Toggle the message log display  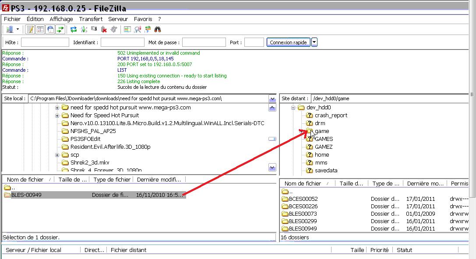[x=30, y=29]
